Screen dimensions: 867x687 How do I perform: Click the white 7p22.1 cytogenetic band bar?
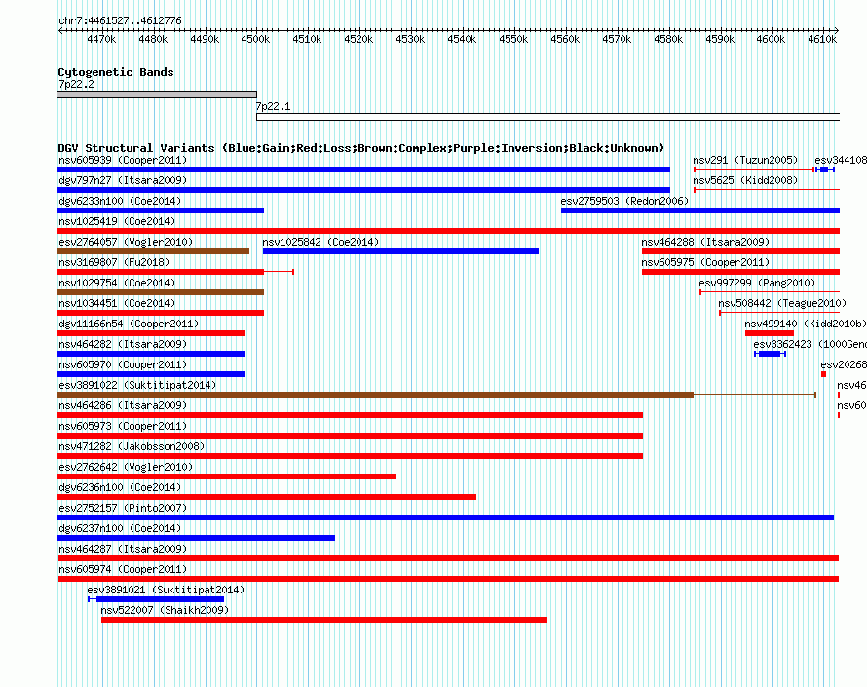point(547,117)
